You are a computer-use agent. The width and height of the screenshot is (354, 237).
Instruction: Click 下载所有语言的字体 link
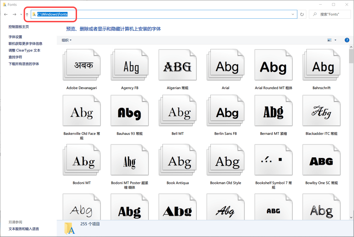click(x=24, y=64)
